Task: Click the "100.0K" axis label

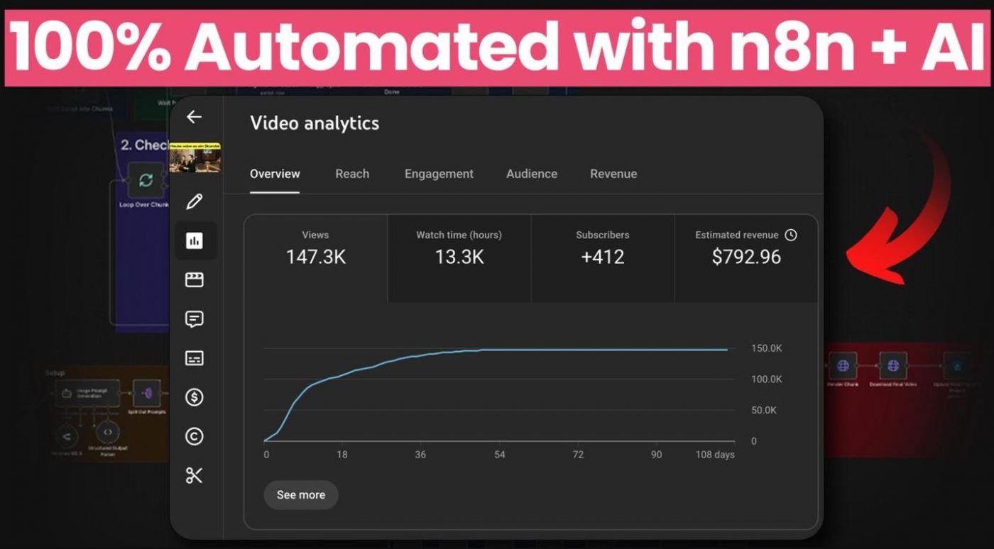Action: click(x=767, y=379)
